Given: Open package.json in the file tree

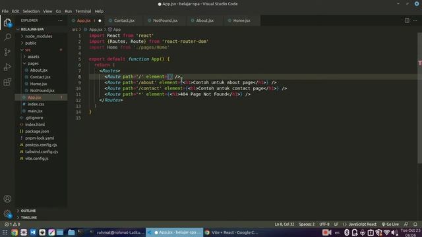Looking at the screenshot, I should point(37,132).
